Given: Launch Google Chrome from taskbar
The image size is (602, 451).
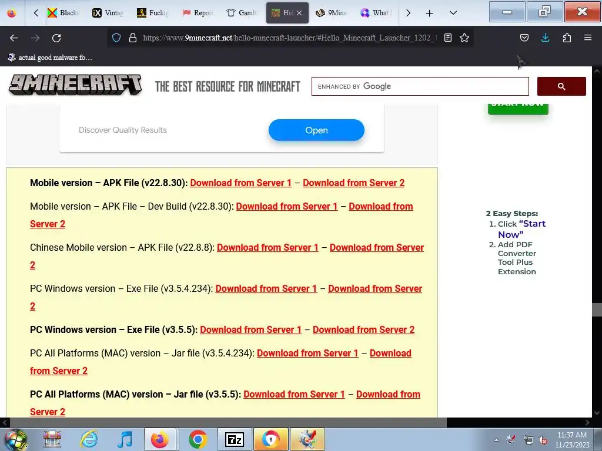Looking at the screenshot, I should point(198,439).
